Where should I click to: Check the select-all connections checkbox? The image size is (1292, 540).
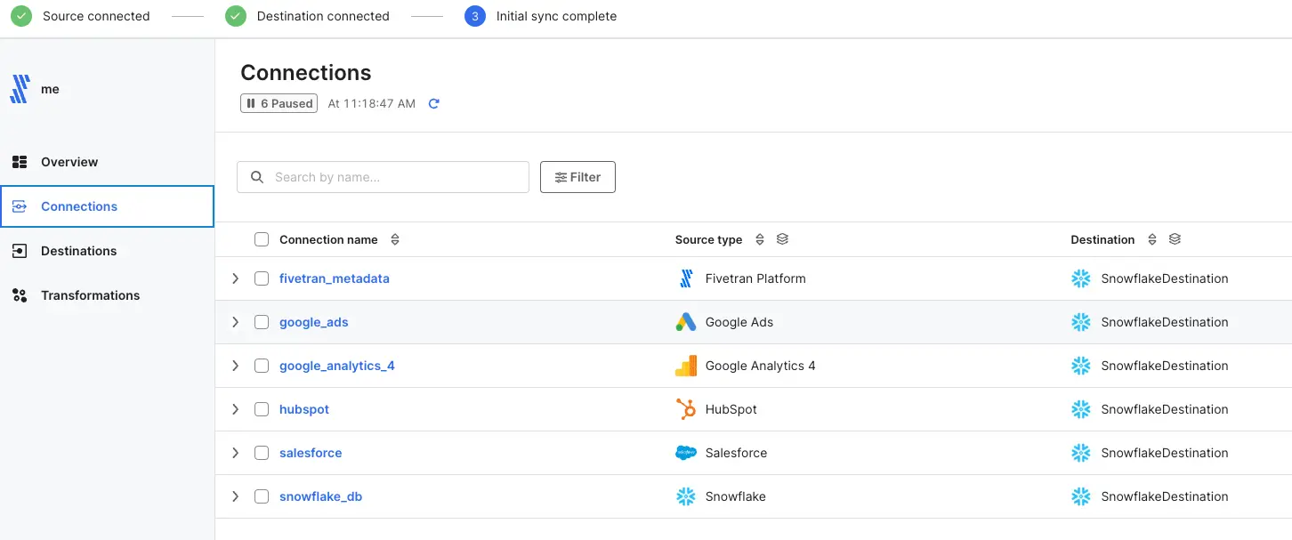pos(262,239)
